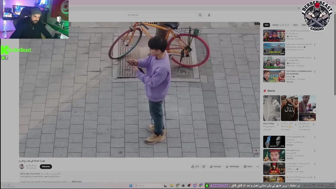The height and width of the screenshot is (189, 336).
Task: Open the more actions ellipsis below video
Action: pos(258,166)
